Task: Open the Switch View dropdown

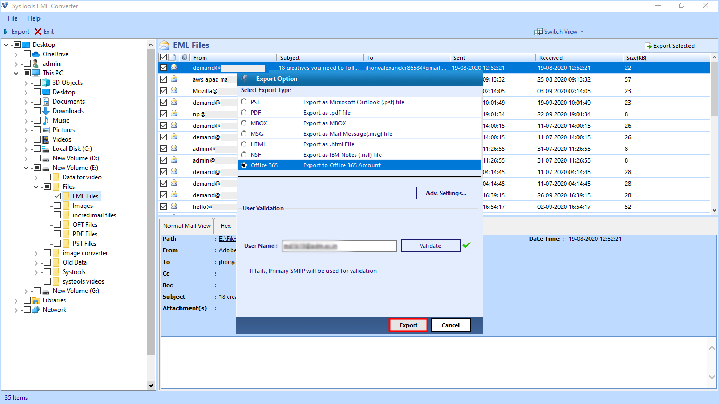Action: click(x=559, y=32)
